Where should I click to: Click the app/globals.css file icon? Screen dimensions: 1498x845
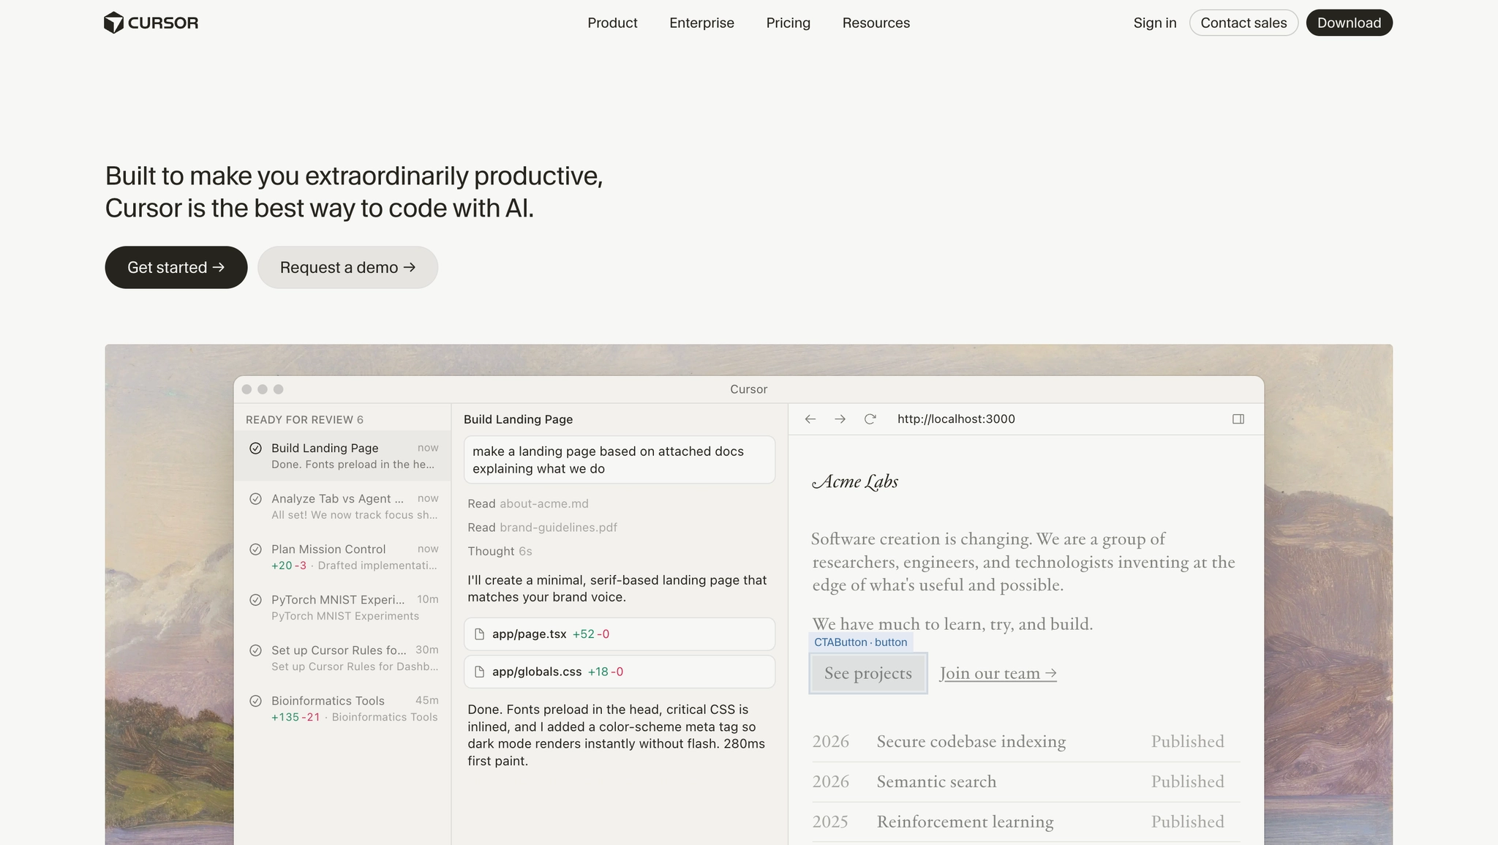click(x=480, y=672)
